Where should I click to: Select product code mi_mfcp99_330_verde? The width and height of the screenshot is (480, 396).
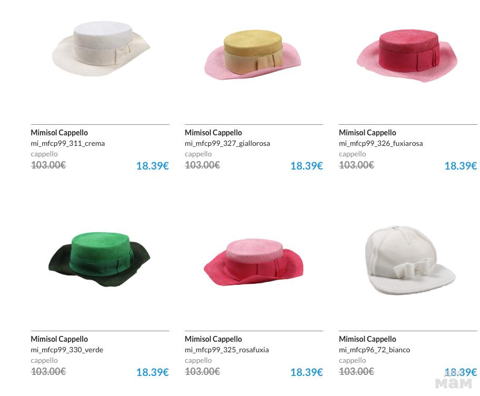click(x=67, y=350)
